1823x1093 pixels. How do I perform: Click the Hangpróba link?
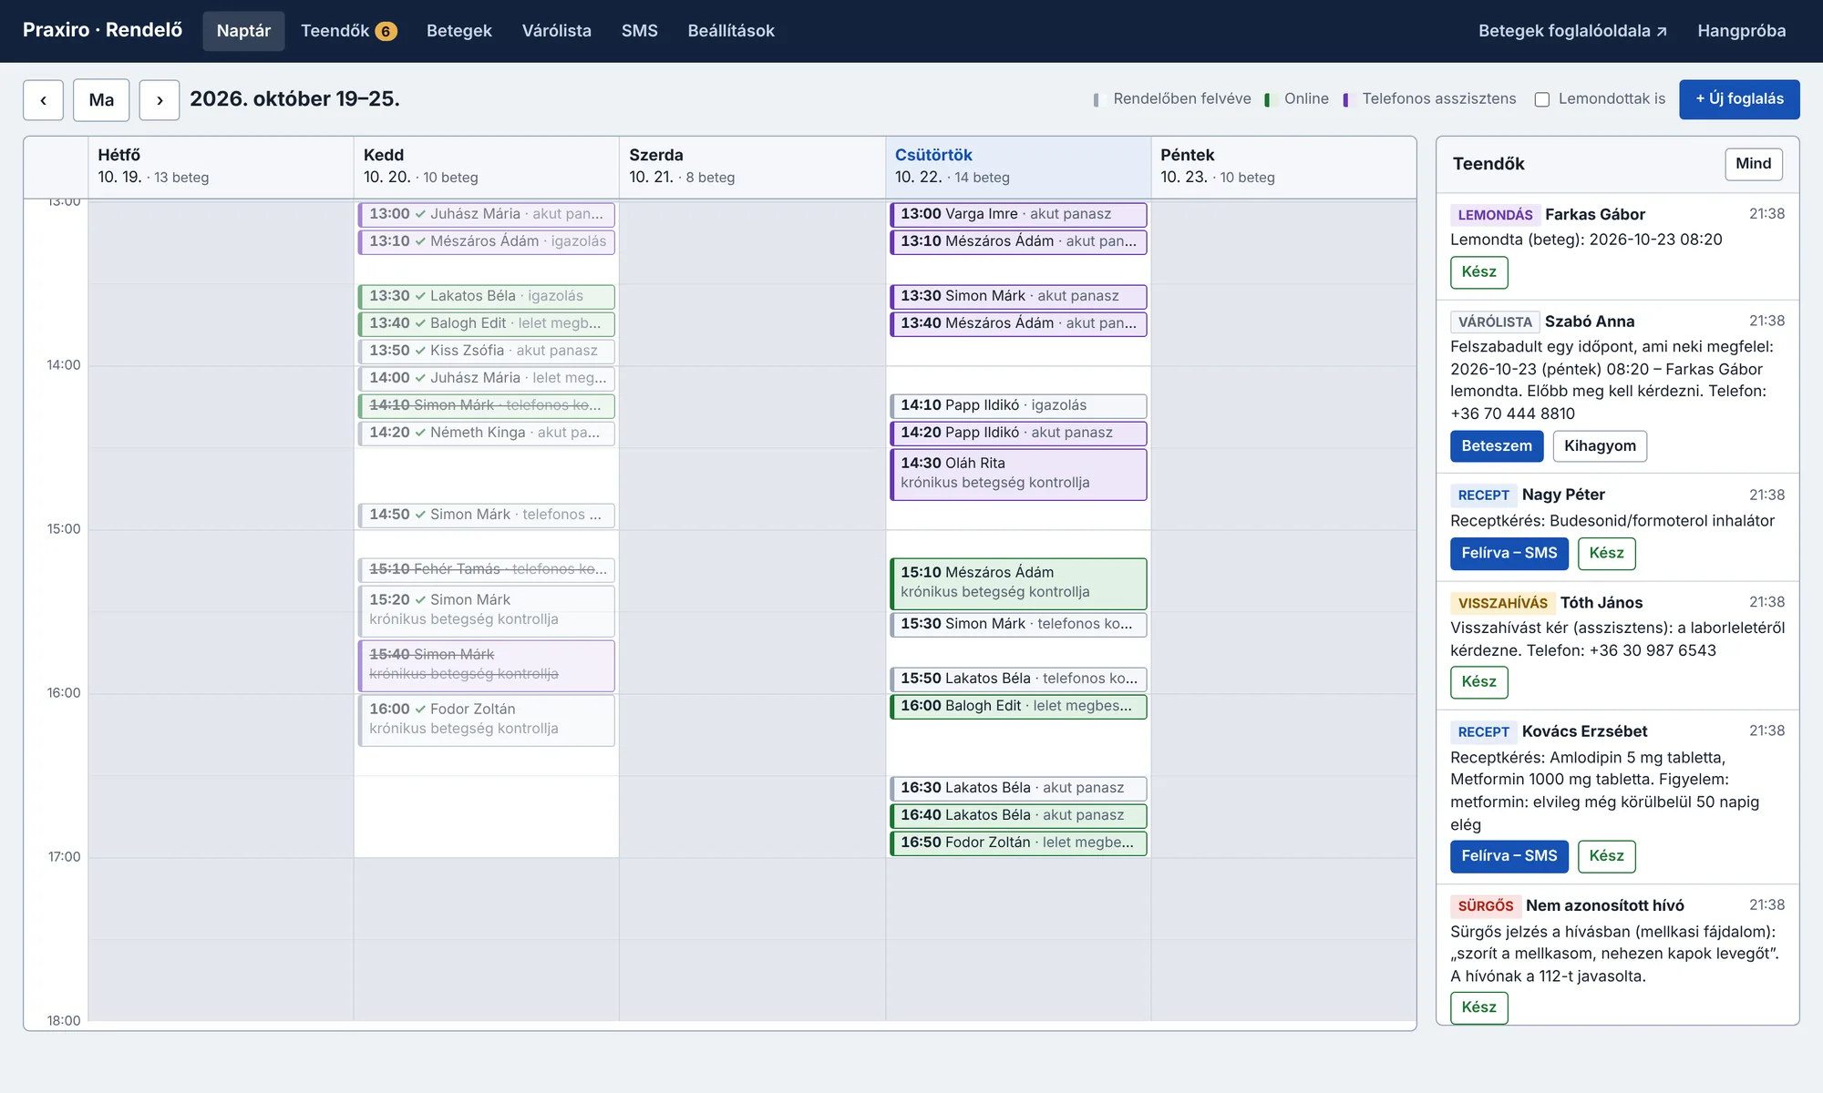1741,31
